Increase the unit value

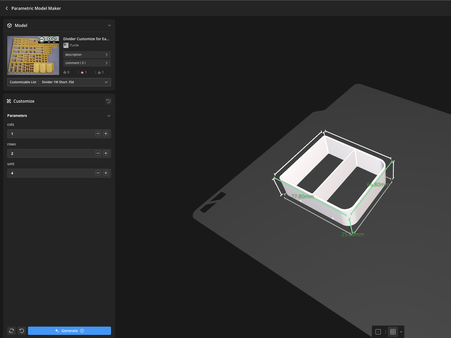(106, 173)
